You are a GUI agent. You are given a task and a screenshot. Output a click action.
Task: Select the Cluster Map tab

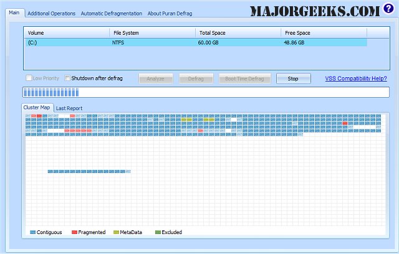point(37,108)
